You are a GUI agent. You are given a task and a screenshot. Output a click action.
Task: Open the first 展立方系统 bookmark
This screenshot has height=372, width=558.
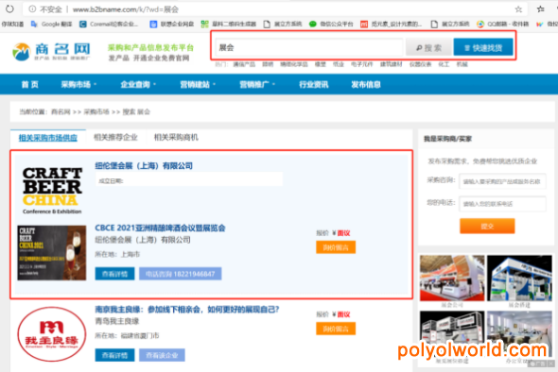click(283, 25)
